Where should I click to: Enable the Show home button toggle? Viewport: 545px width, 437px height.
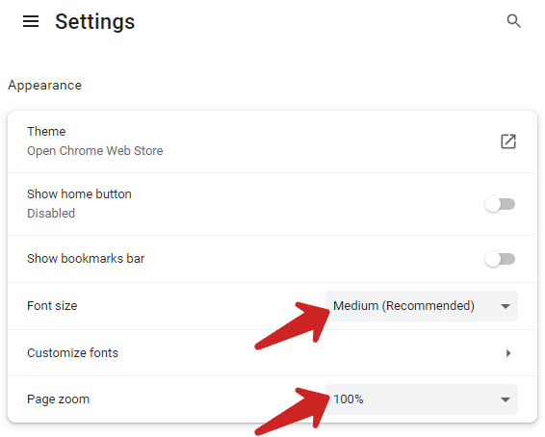click(x=500, y=204)
